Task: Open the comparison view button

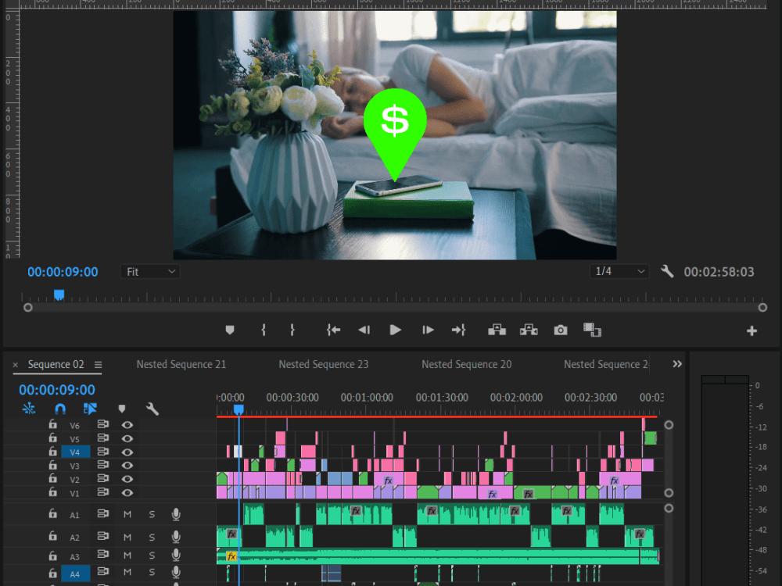Action: (x=592, y=330)
